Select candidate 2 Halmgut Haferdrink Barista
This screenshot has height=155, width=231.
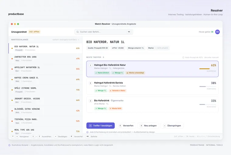click(x=152, y=87)
